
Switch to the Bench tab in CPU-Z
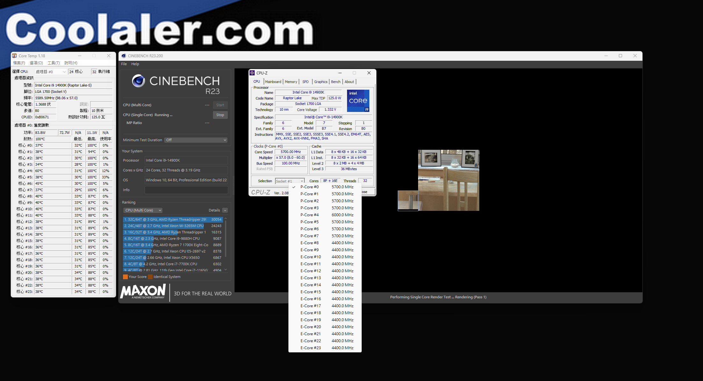336,82
